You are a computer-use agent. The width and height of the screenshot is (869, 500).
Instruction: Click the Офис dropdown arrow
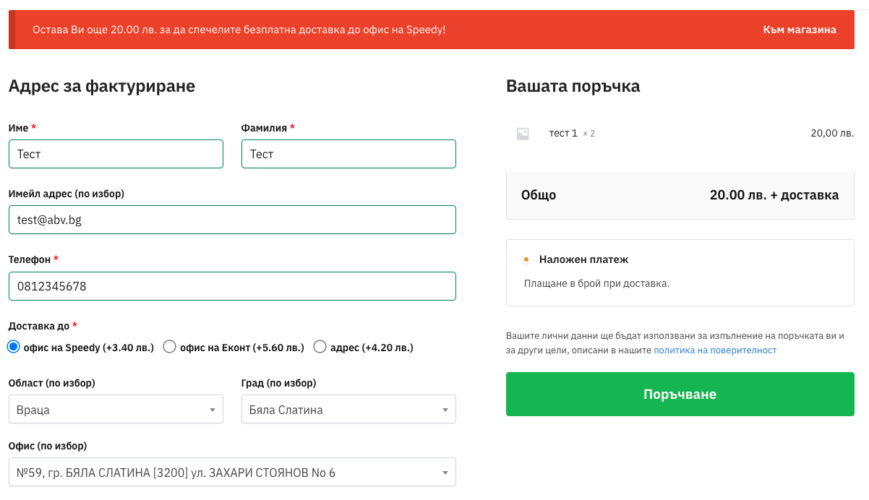pyautogui.click(x=445, y=473)
